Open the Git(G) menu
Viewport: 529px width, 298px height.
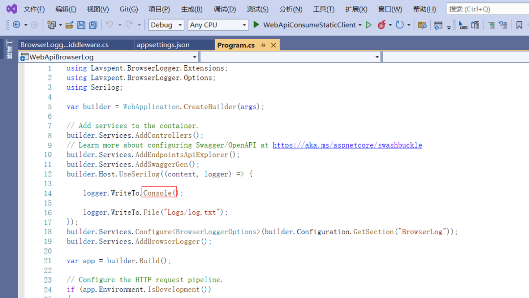(128, 9)
